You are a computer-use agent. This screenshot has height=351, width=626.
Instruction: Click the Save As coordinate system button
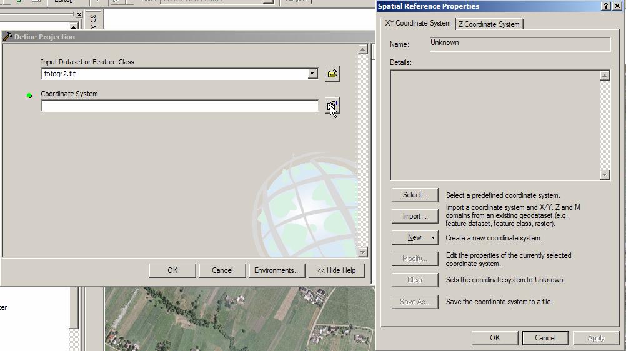[x=415, y=302]
